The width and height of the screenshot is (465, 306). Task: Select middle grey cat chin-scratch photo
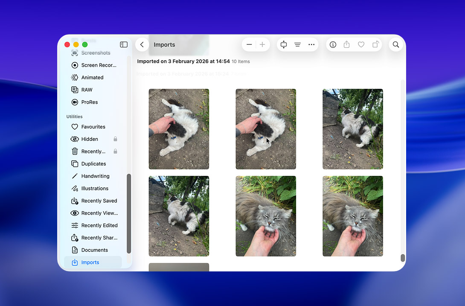[266, 216]
